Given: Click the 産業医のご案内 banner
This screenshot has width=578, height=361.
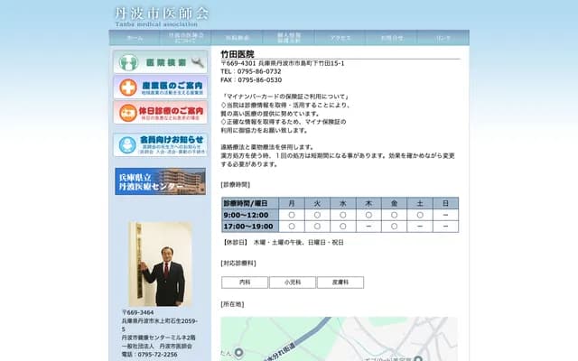Looking at the screenshot, I should tap(160, 88).
